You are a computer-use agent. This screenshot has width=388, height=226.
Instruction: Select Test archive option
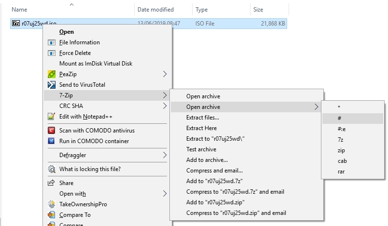201,149
